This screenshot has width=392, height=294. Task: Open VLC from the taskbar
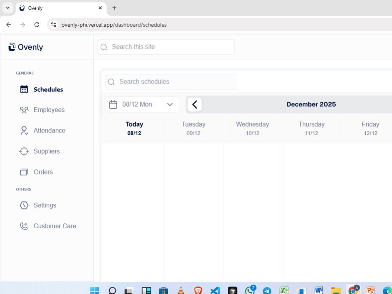coord(180,290)
